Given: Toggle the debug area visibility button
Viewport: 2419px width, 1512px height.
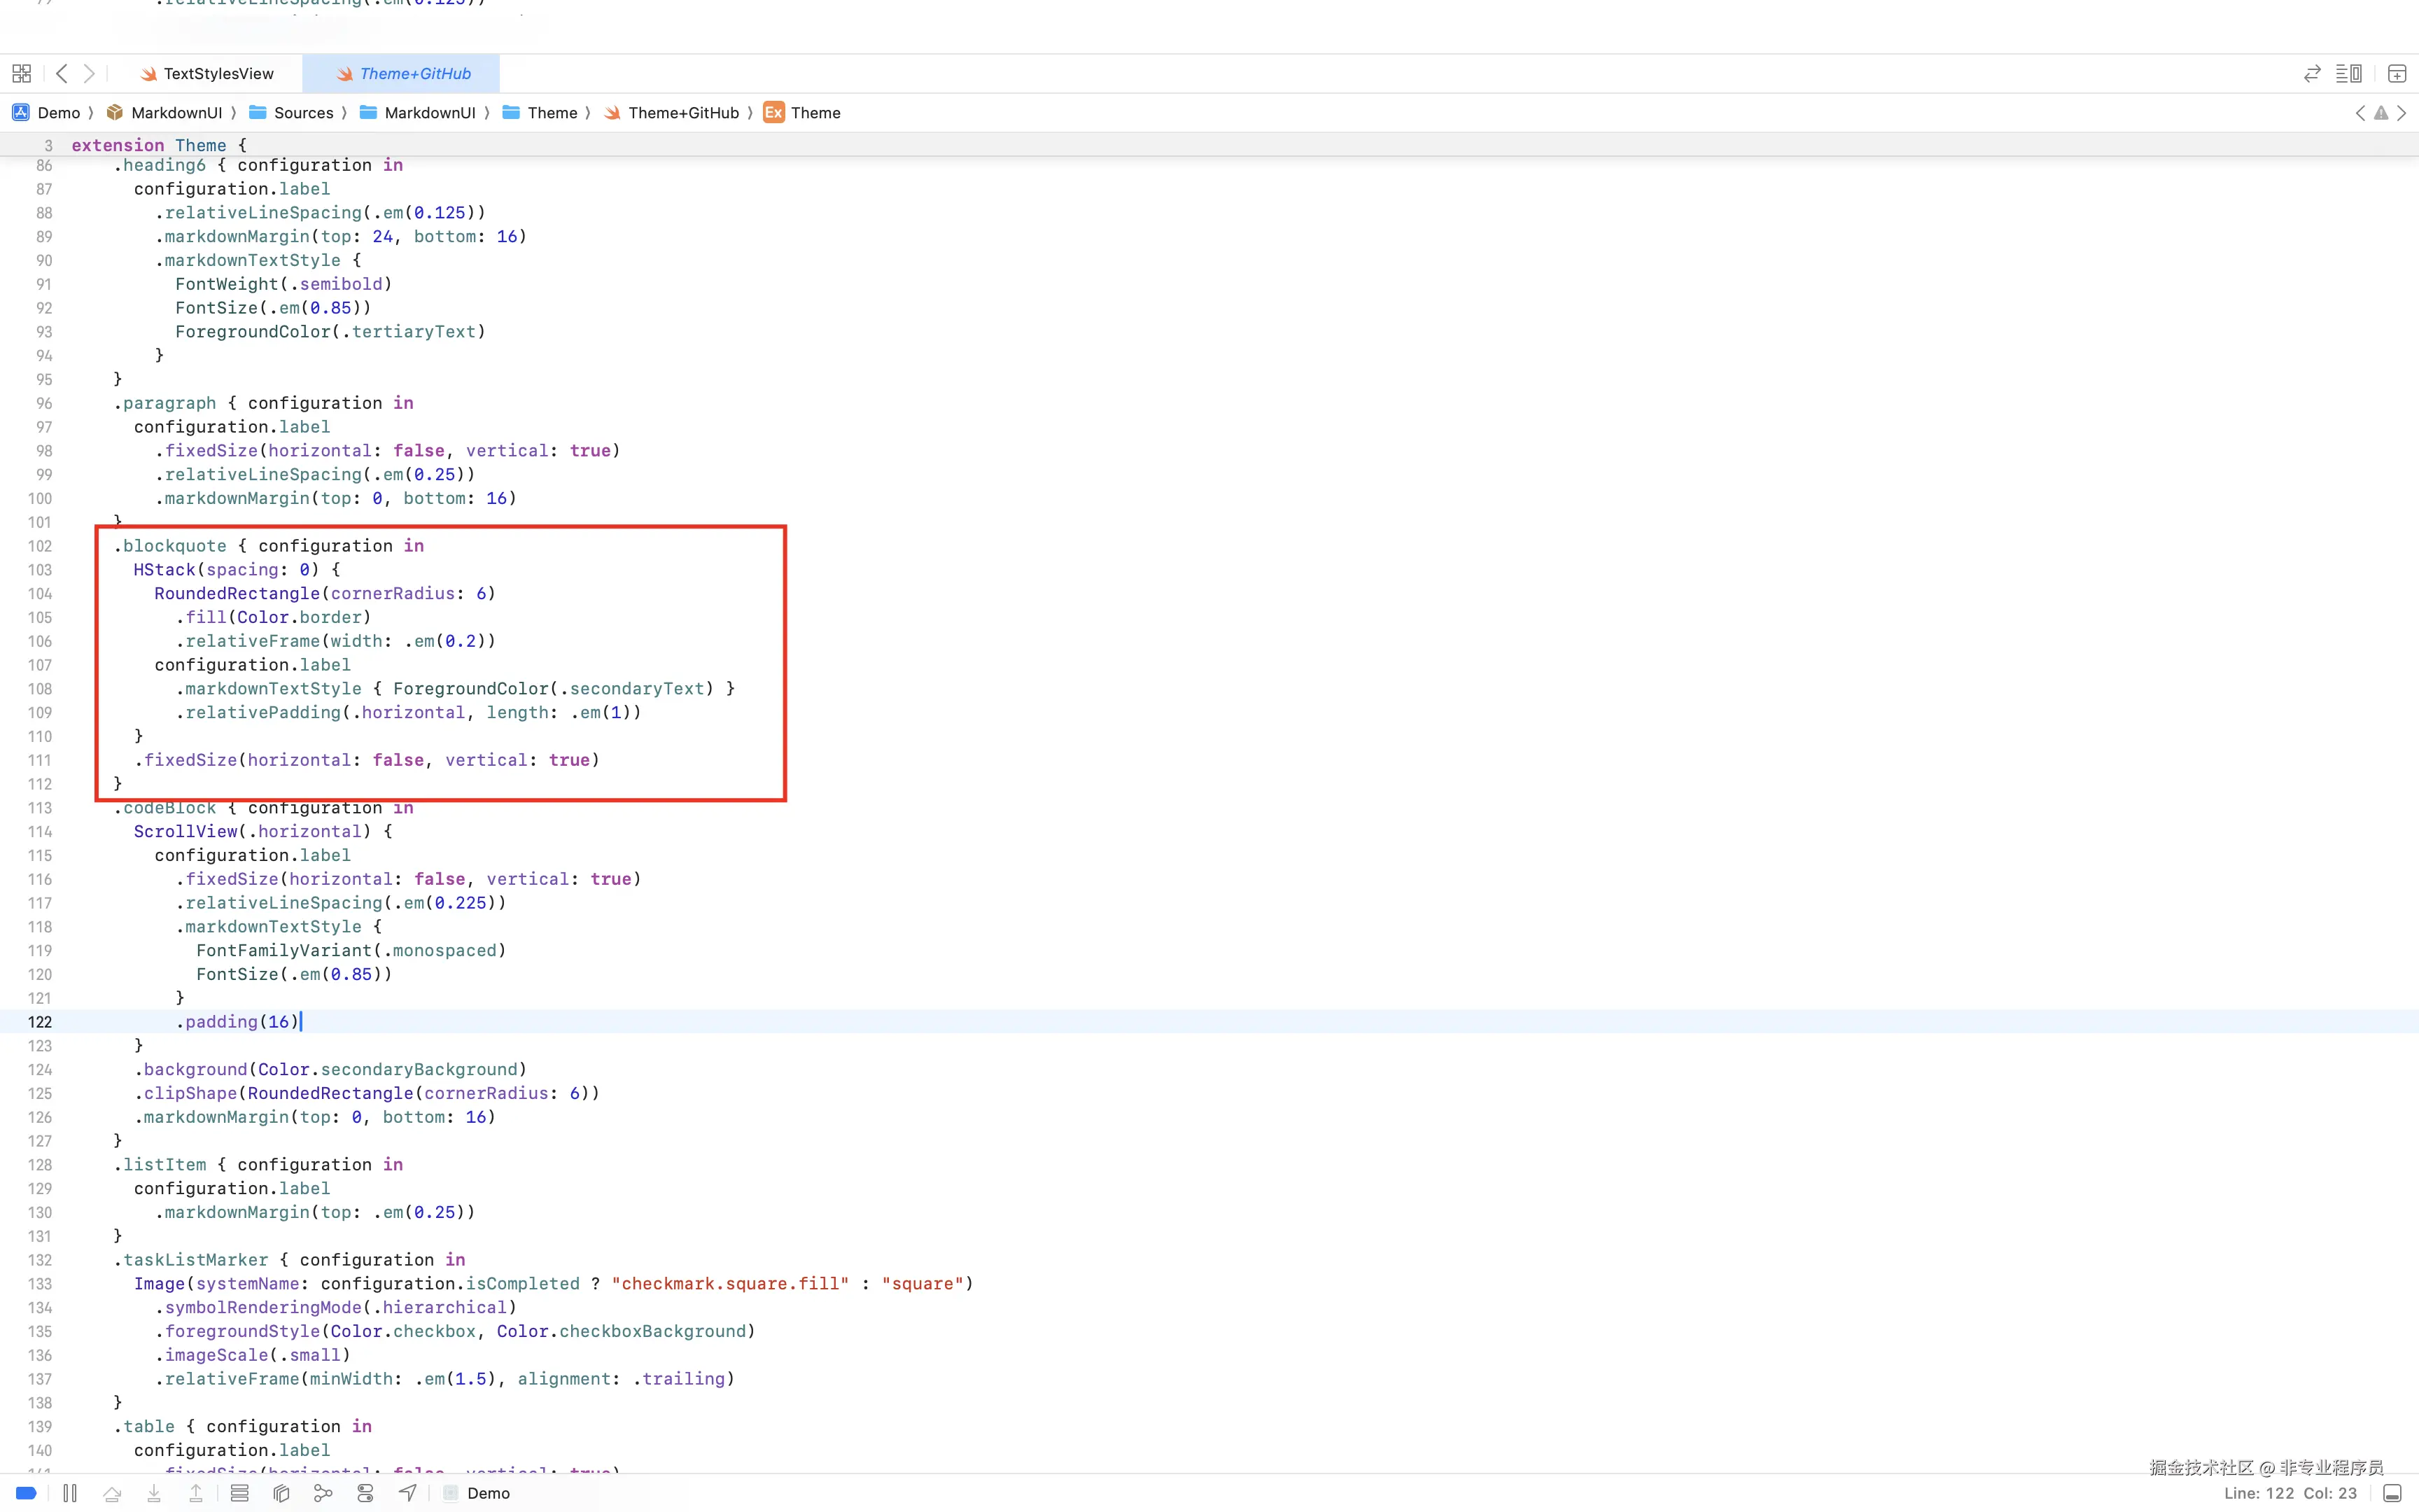Looking at the screenshot, I should 2391,1493.
